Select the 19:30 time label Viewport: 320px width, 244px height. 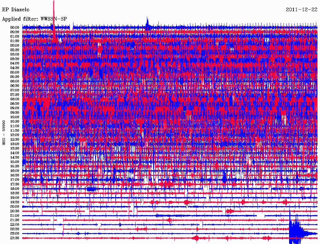15,202
